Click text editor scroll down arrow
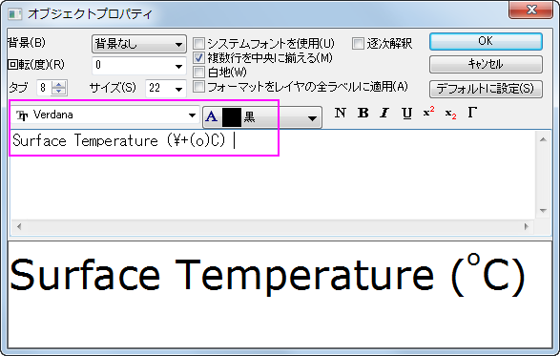The height and width of the screenshot is (356, 560). [543, 211]
